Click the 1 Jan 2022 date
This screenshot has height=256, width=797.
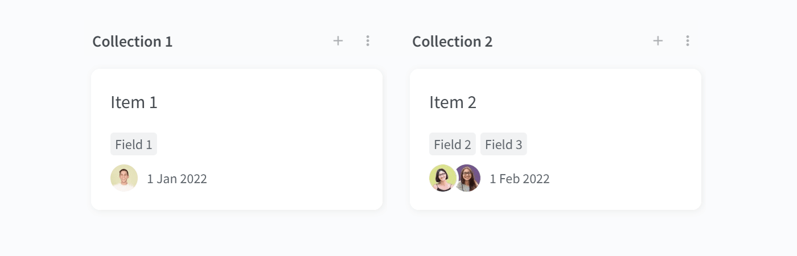click(x=177, y=179)
